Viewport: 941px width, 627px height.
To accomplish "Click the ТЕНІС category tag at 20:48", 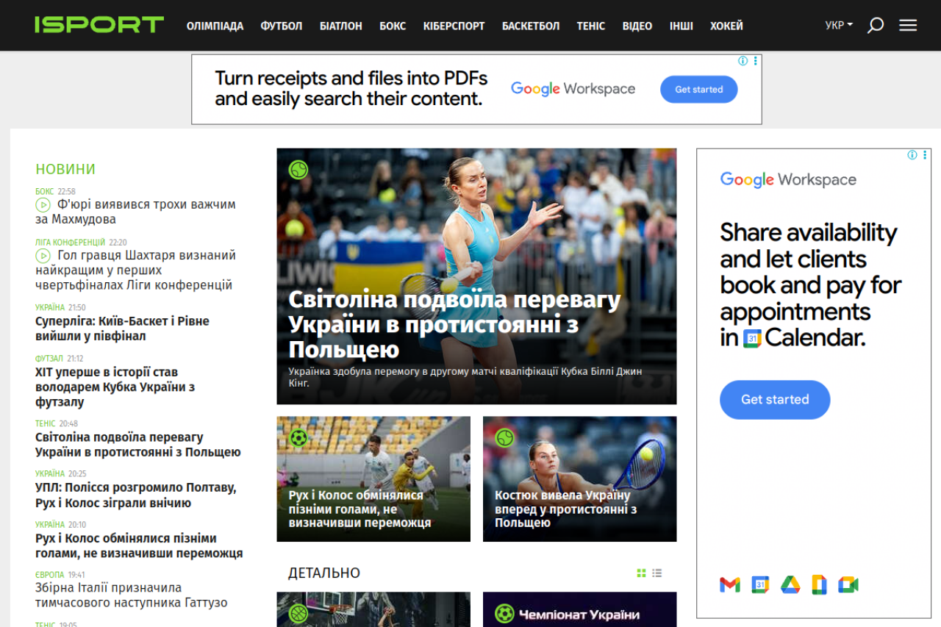I will 46,424.
